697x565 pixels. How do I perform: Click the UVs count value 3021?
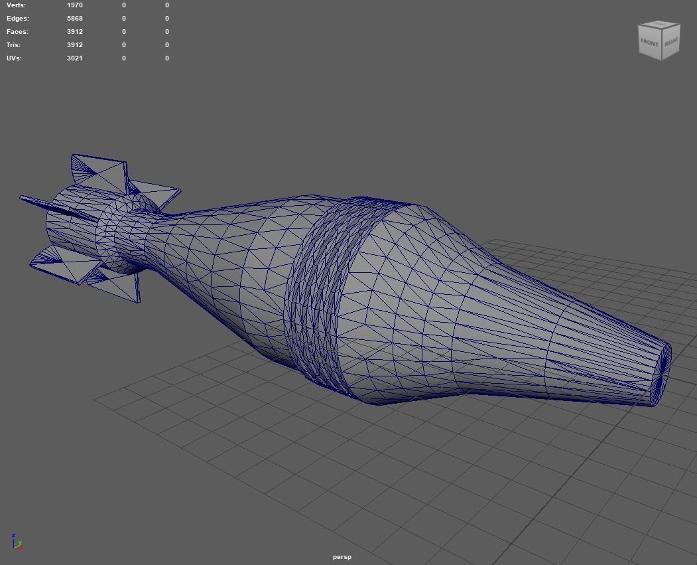point(75,58)
